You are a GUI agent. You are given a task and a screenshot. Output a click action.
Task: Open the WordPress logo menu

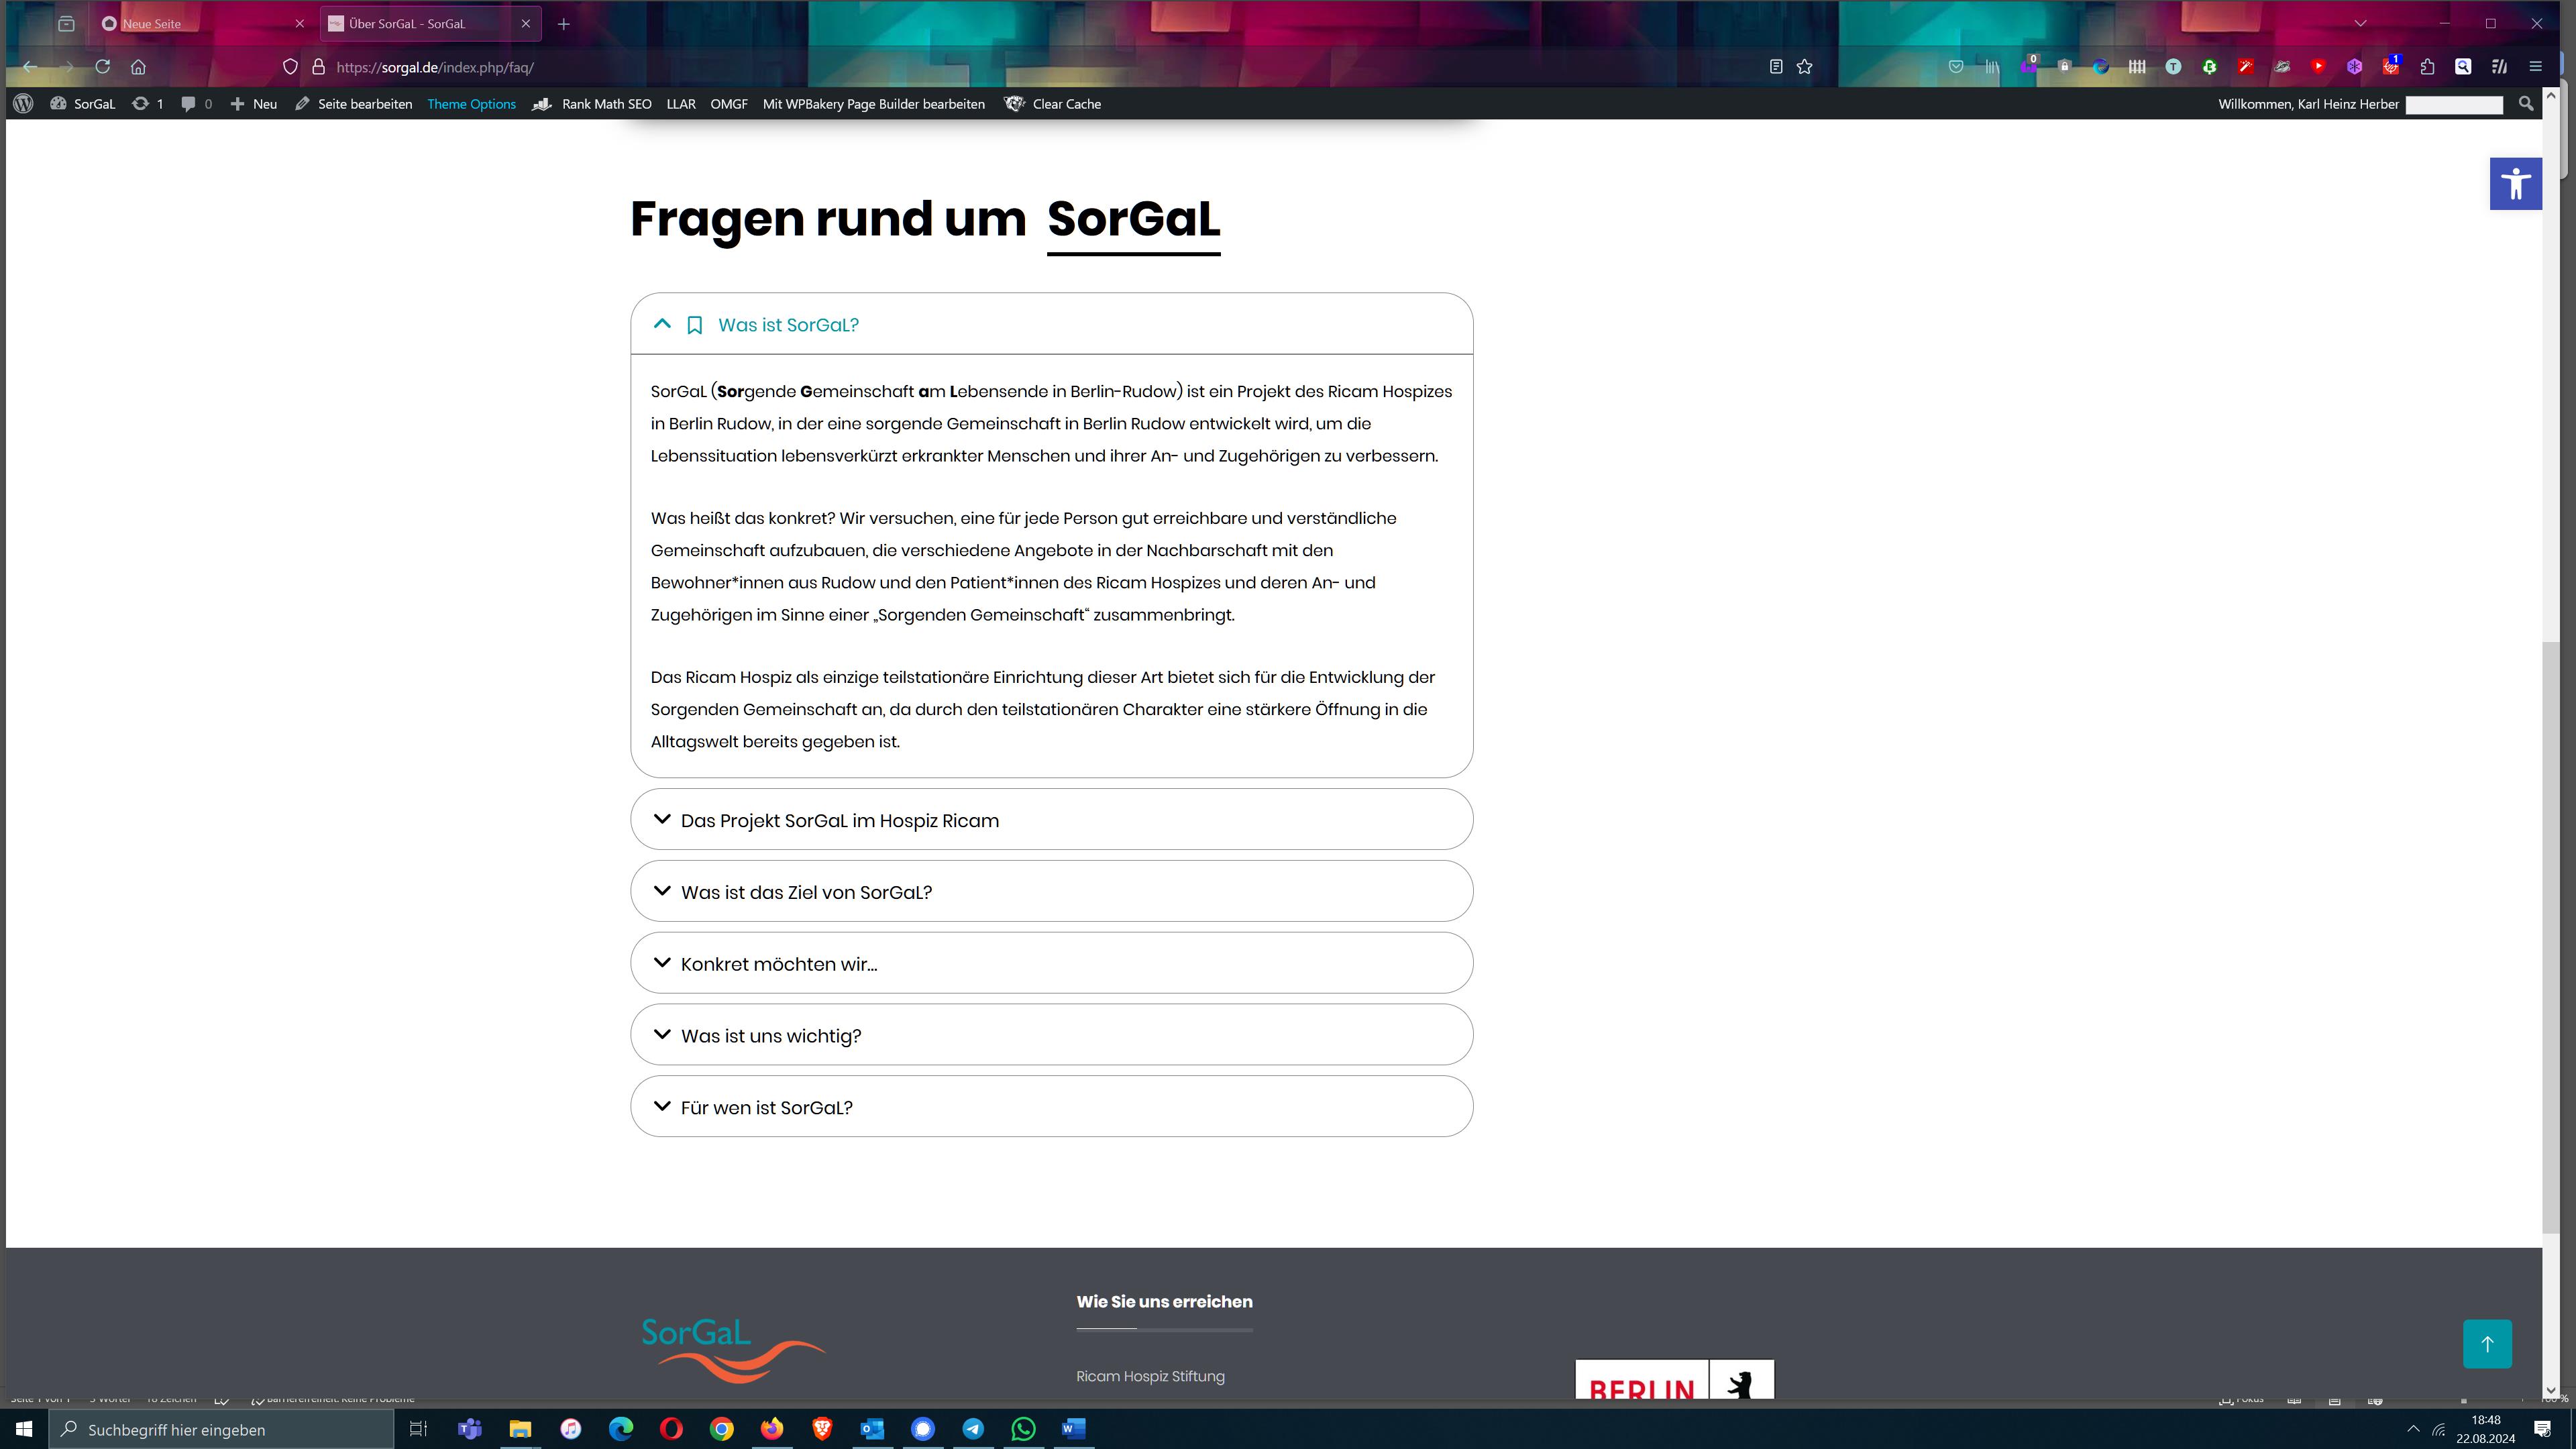point(23,104)
